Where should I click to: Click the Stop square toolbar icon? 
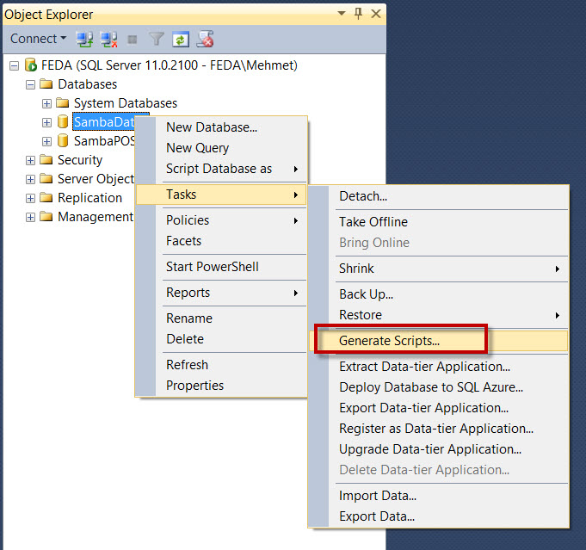pos(133,39)
